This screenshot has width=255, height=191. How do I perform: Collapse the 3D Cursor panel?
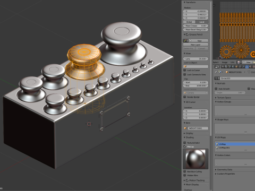point(184,102)
